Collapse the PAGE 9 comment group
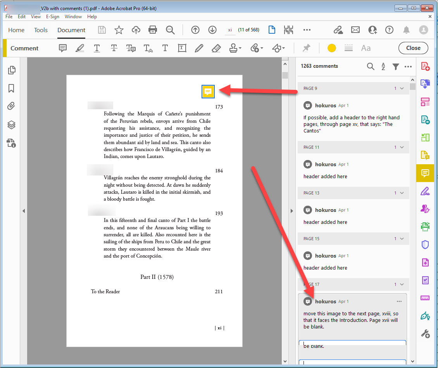 tap(402, 88)
